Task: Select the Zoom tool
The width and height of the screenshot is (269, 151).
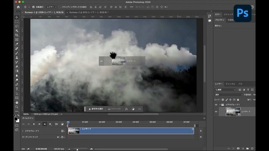Action: pos(17,107)
